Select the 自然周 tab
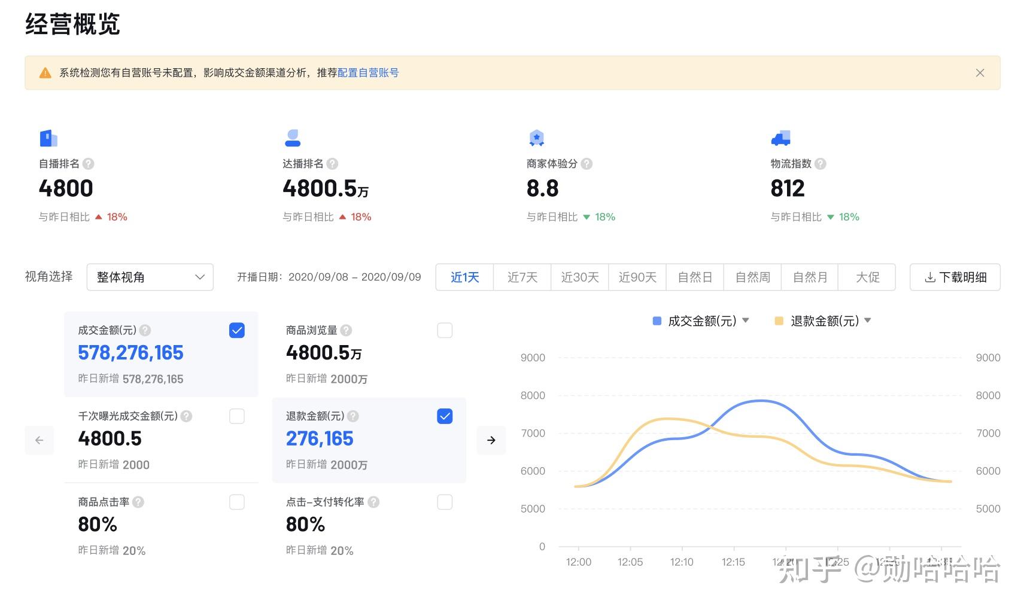 pyautogui.click(x=752, y=277)
